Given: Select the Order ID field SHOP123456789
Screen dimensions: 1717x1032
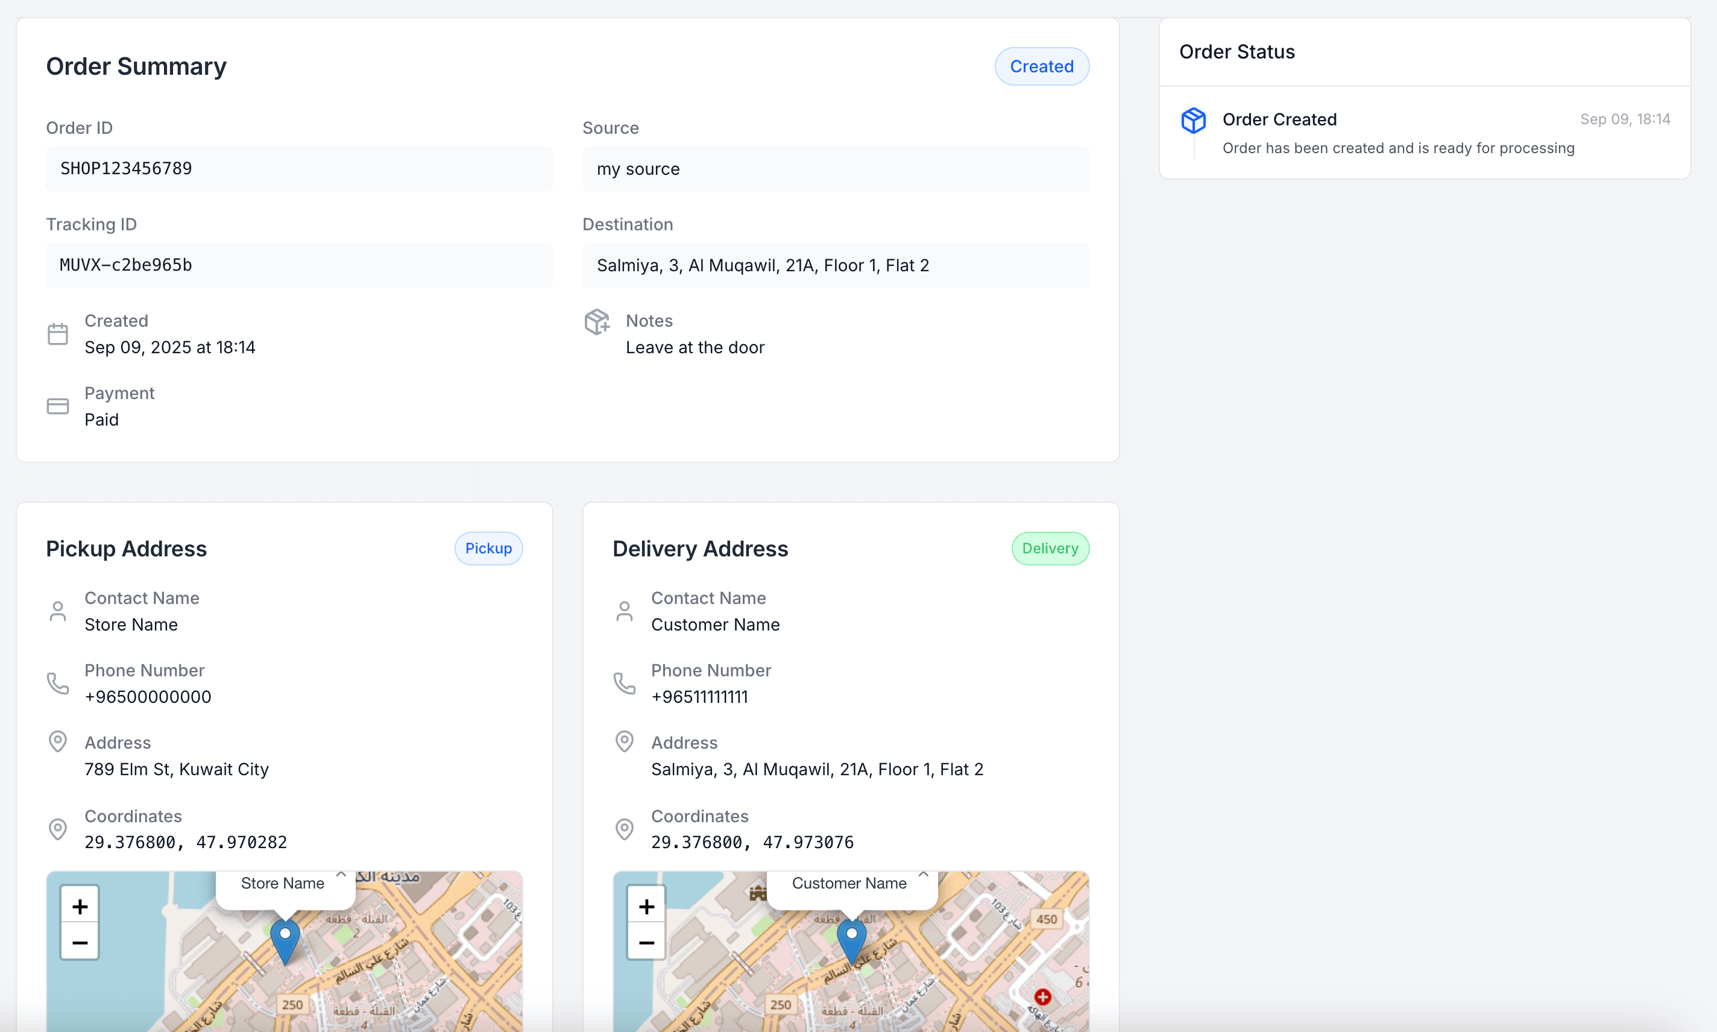Looking at the screenshot, I should (300, 168).
